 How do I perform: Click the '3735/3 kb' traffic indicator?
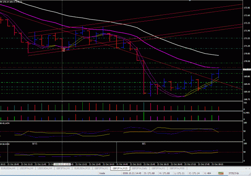(234, 173)
